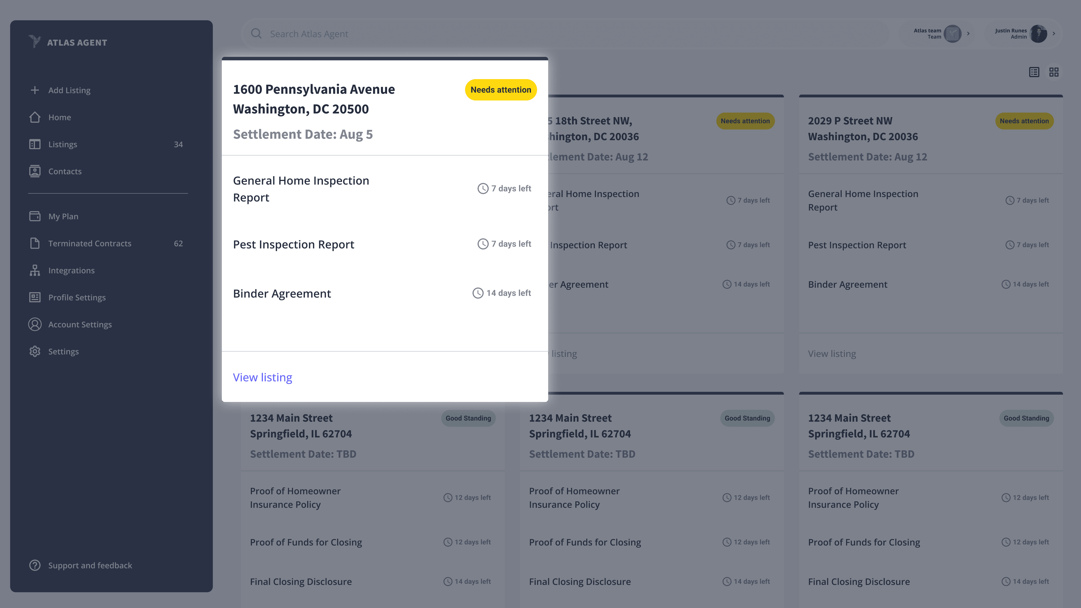1081x608 pixels.
Task: Click the Integrations sidebar icon
Action: point(35,271)
